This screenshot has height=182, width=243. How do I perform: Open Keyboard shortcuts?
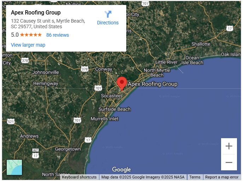tap(79, 177)
